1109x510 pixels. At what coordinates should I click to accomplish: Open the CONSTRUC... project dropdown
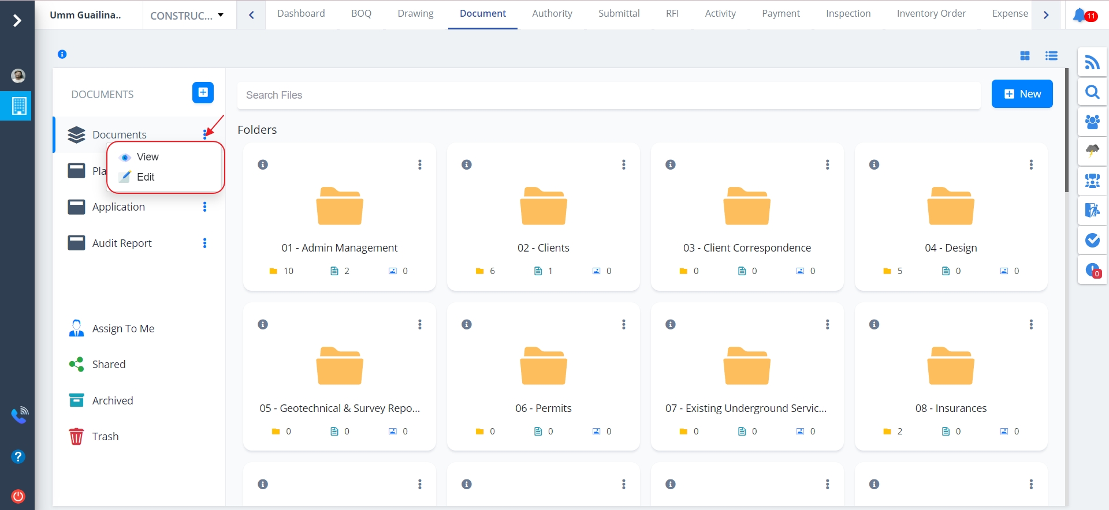(187, 16)
